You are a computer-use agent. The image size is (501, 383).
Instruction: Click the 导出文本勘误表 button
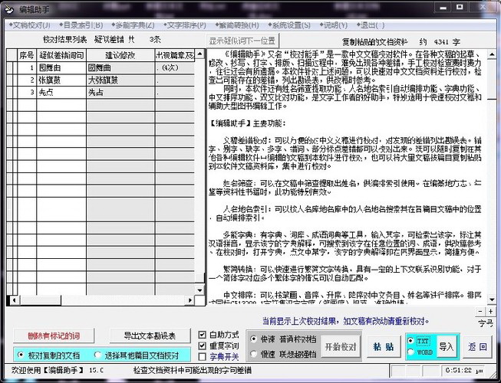pos(150,336)
